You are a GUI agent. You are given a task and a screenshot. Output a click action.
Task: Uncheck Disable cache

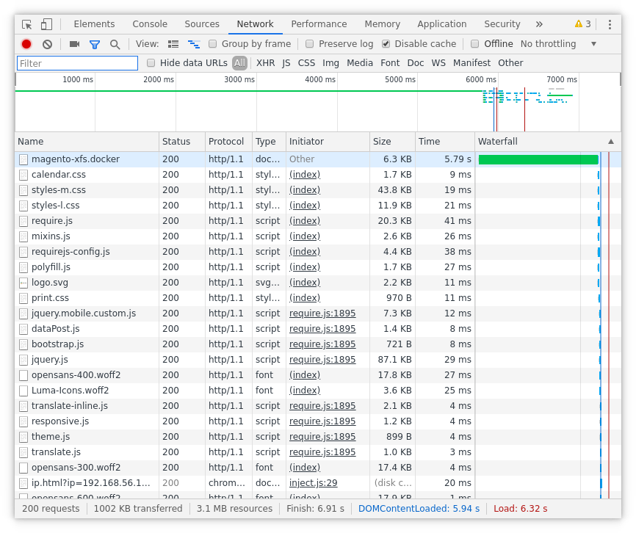(x=386, y=43)
